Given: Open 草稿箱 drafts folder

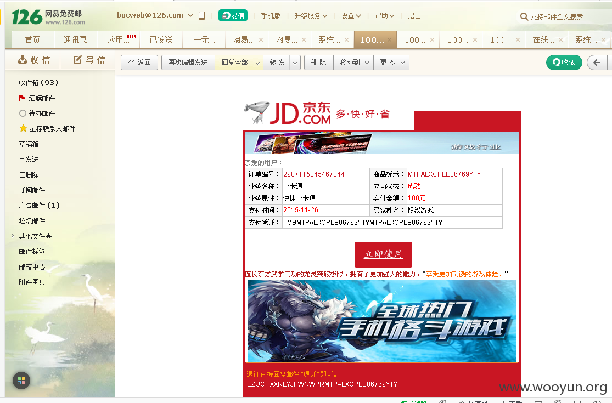Looking at the screenshot, I should click(x=29, y=144).
